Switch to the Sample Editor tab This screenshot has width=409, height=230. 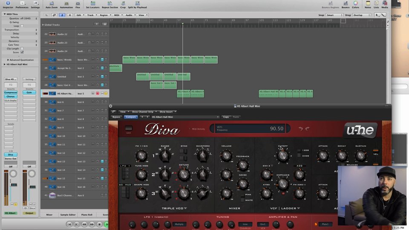[68, 215]
